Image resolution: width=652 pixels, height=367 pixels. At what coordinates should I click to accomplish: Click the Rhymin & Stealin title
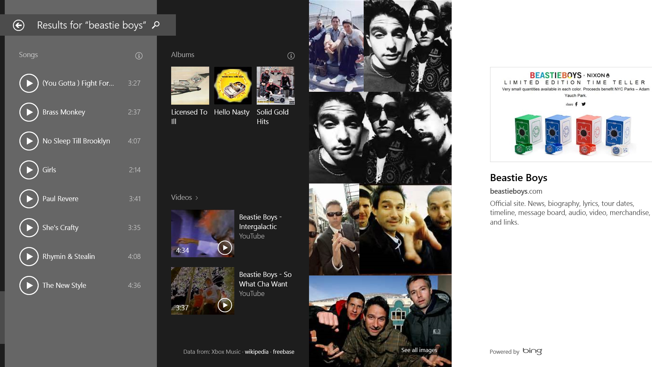pyautogui.click(x=69, y=257)
